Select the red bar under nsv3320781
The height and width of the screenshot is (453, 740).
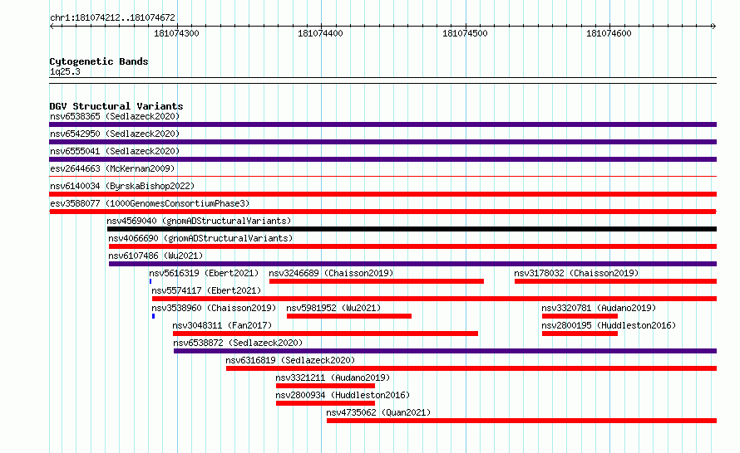tap(580, 316)
